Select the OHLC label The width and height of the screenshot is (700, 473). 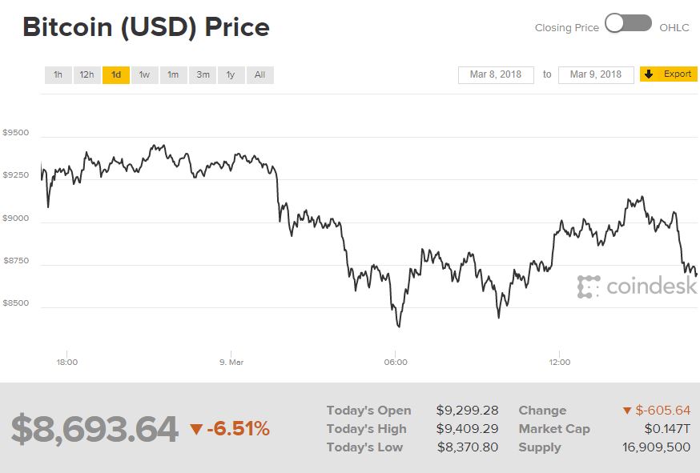coord(674,27)
